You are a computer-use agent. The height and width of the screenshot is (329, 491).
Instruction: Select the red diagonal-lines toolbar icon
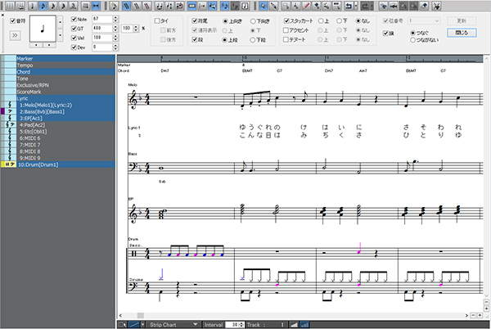pos(146,6)
